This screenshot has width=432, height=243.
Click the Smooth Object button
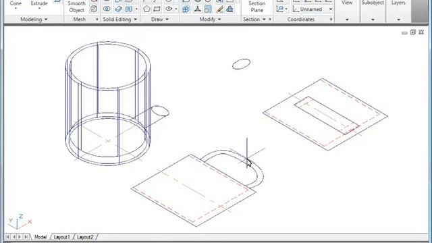(76, 7)
